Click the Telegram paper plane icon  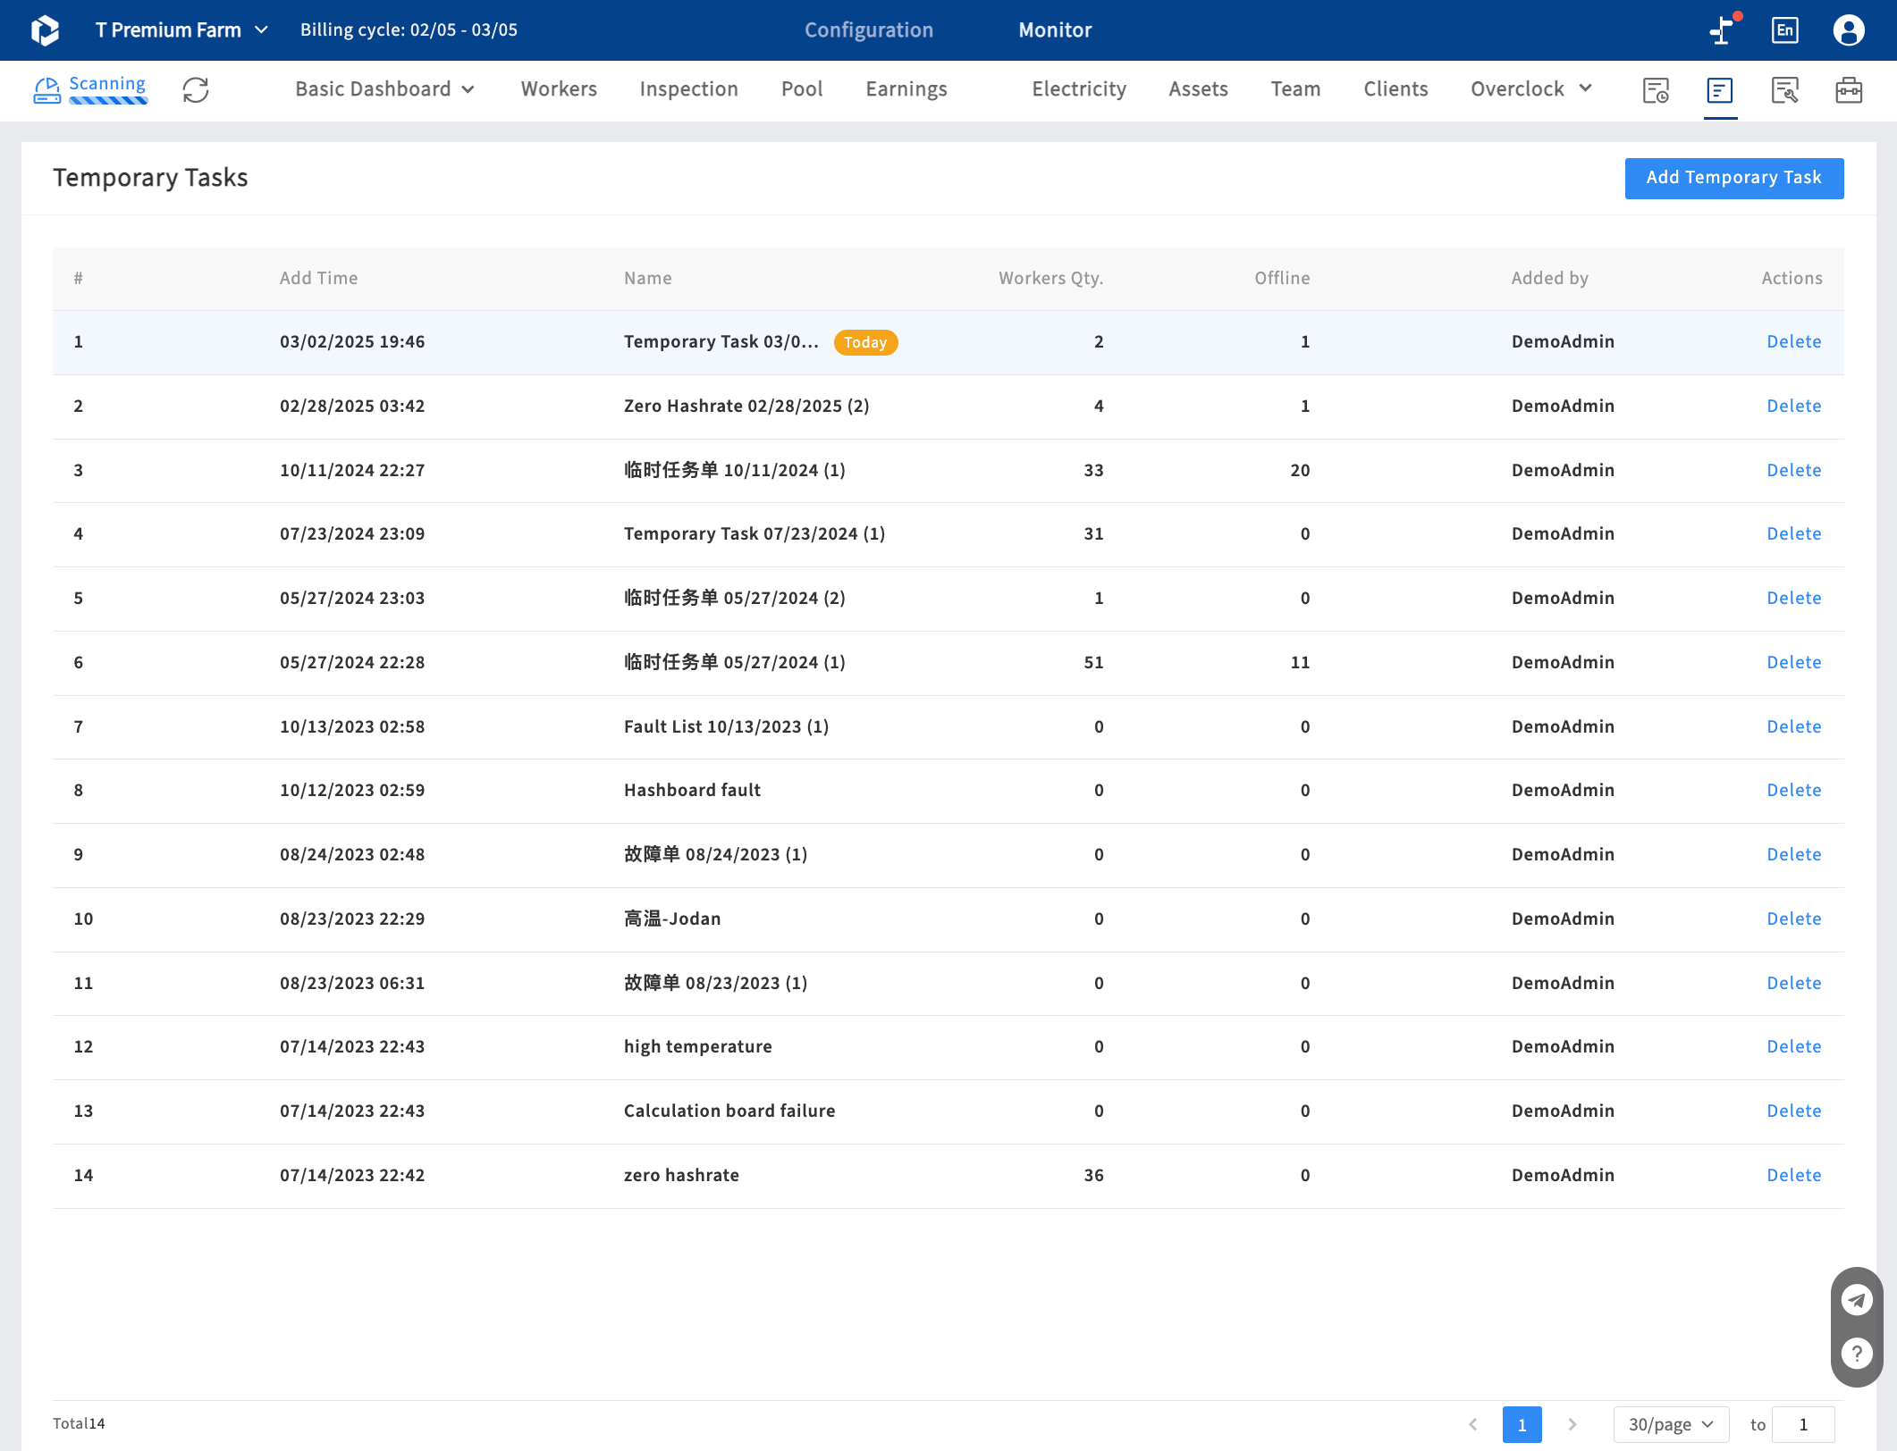point(1857,1300)
